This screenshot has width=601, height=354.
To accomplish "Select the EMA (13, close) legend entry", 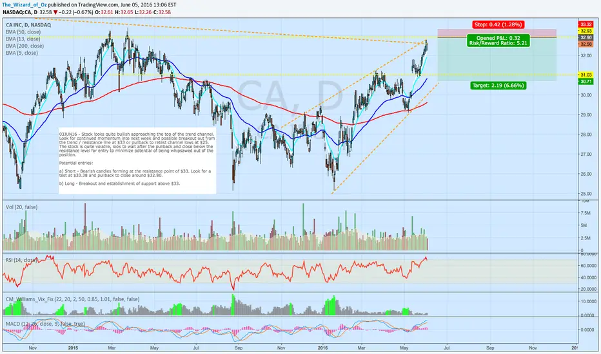I will click(x=23, y=39).
